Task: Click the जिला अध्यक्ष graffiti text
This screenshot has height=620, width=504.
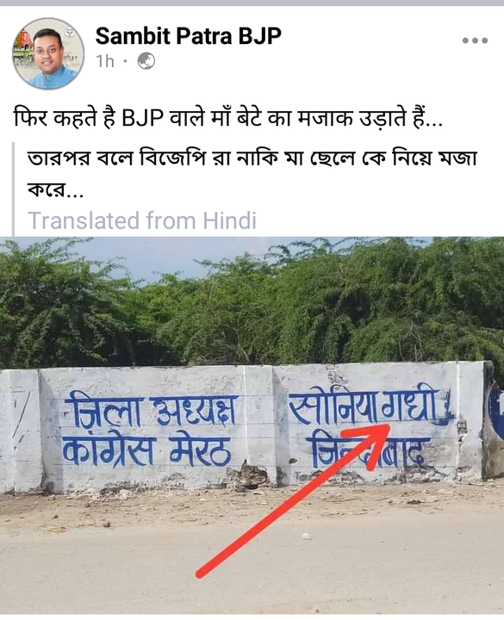Action: click(x=152, y=411)
